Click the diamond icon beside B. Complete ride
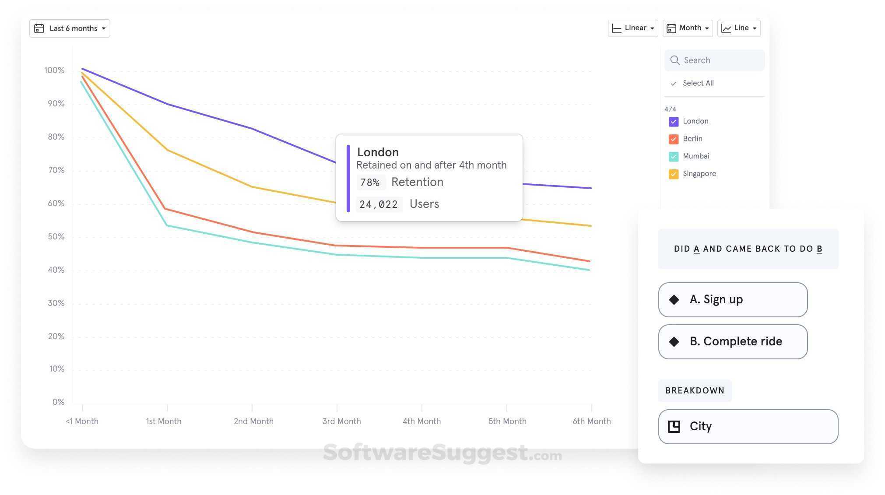Viewport: 885px width, 495px height. point(674,342)
